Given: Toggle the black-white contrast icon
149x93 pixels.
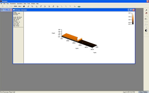Looking at the screenshot, I should (x=146, y=30).
